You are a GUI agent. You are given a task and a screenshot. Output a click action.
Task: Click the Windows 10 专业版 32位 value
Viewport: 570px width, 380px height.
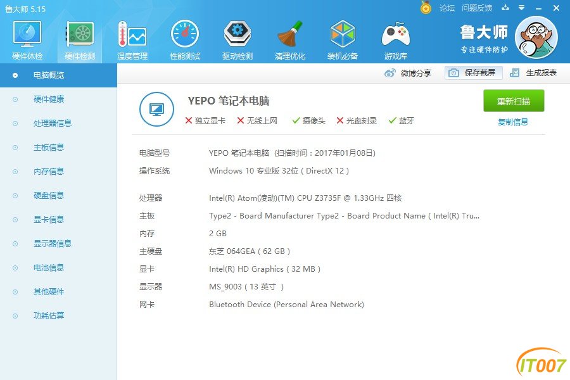[279, 171]
